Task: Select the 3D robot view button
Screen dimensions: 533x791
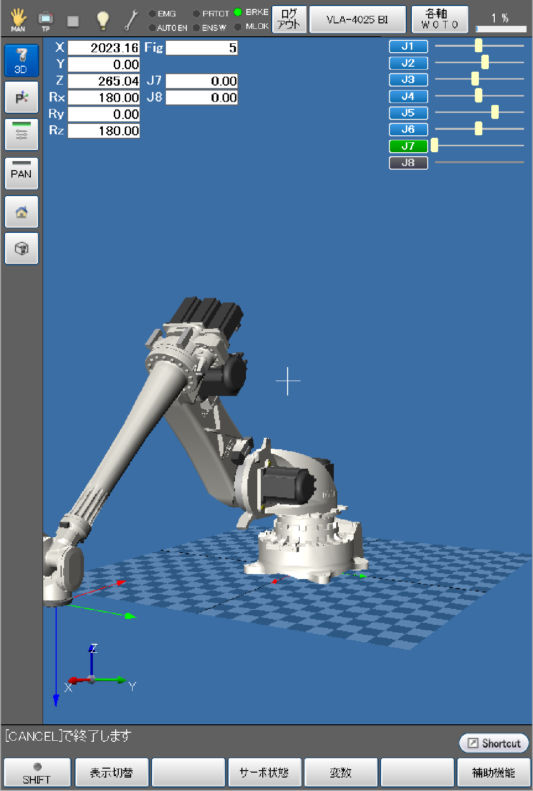Action: (x=21, y=61)
